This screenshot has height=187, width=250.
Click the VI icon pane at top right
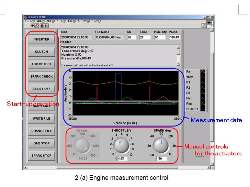[210, 23]
